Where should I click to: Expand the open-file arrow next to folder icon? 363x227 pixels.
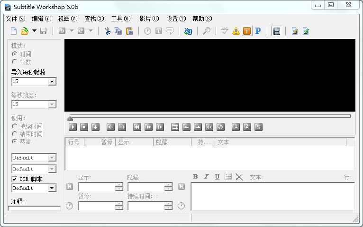(x=34, y=31)
